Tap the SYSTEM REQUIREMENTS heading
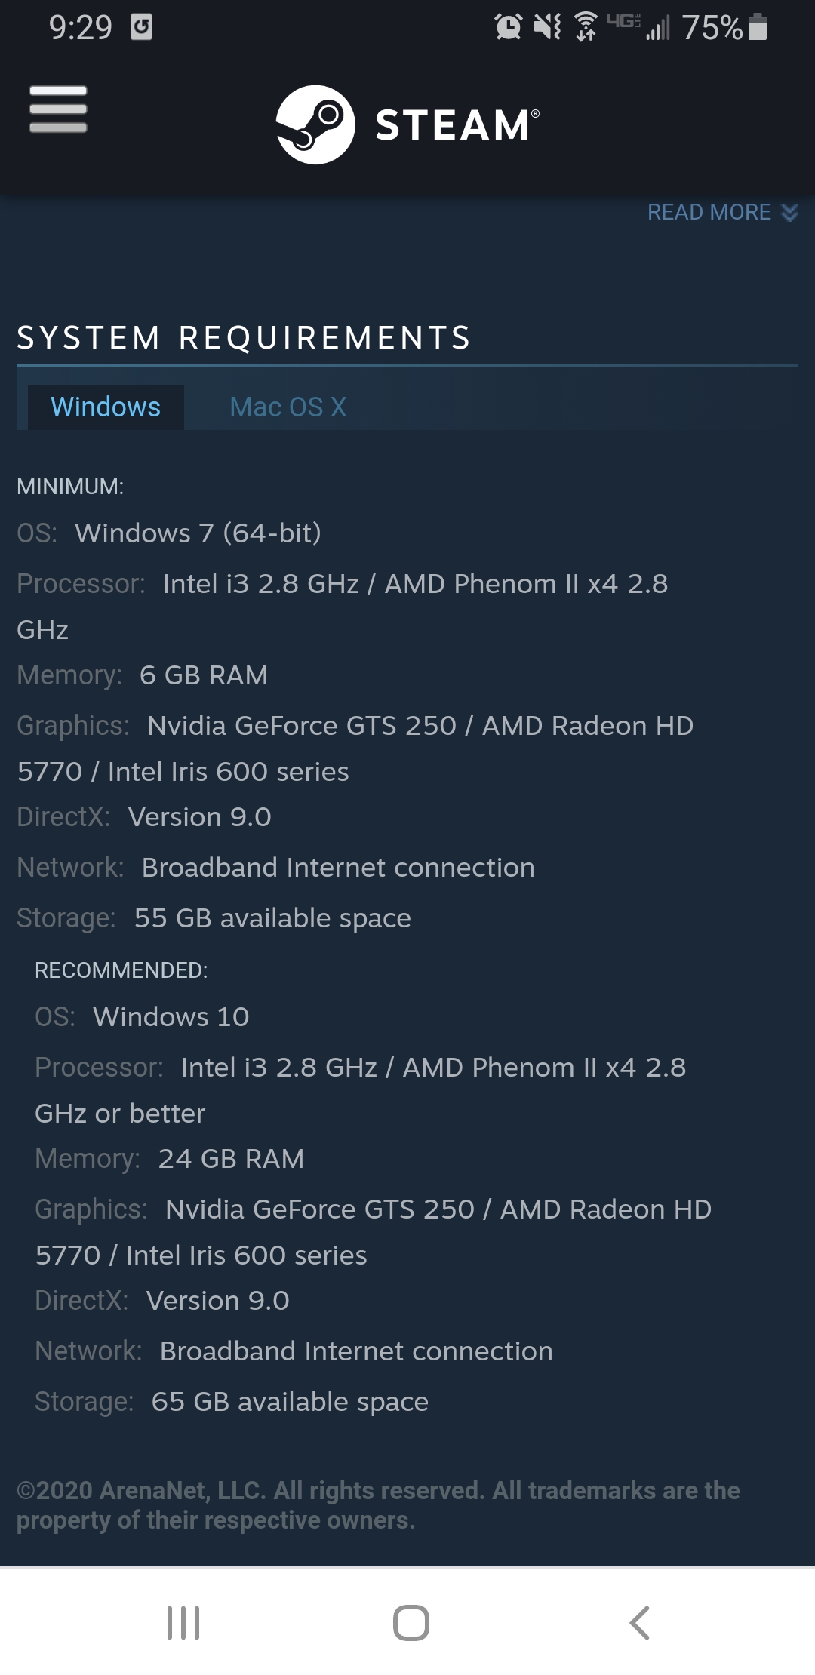The image size is (815, 1675). point(244,338)
